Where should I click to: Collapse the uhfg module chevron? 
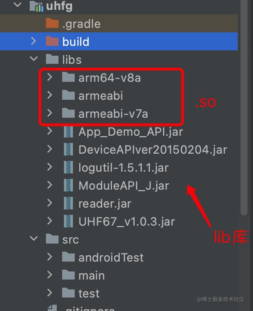coord(18,4)
